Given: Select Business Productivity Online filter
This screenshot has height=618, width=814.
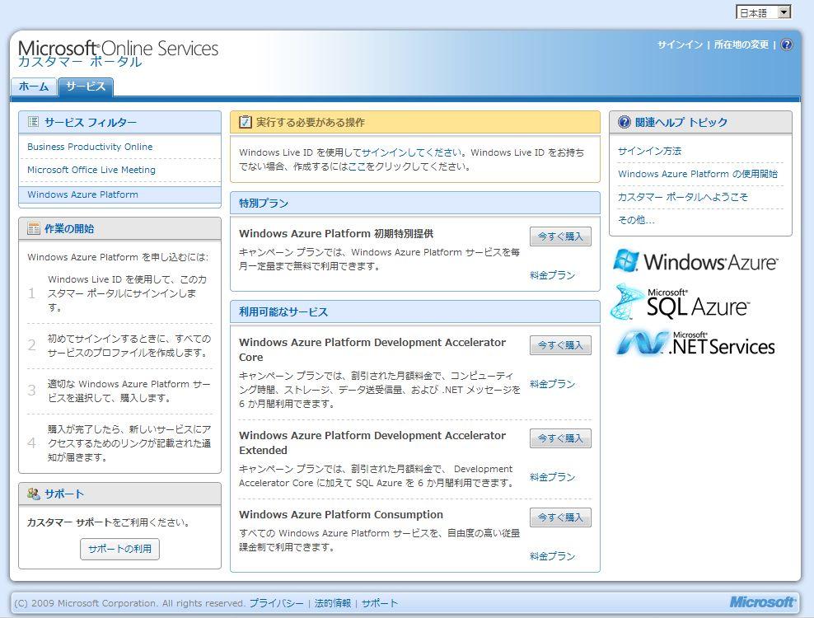Looking at the screenshot, I should click(90, 147).
